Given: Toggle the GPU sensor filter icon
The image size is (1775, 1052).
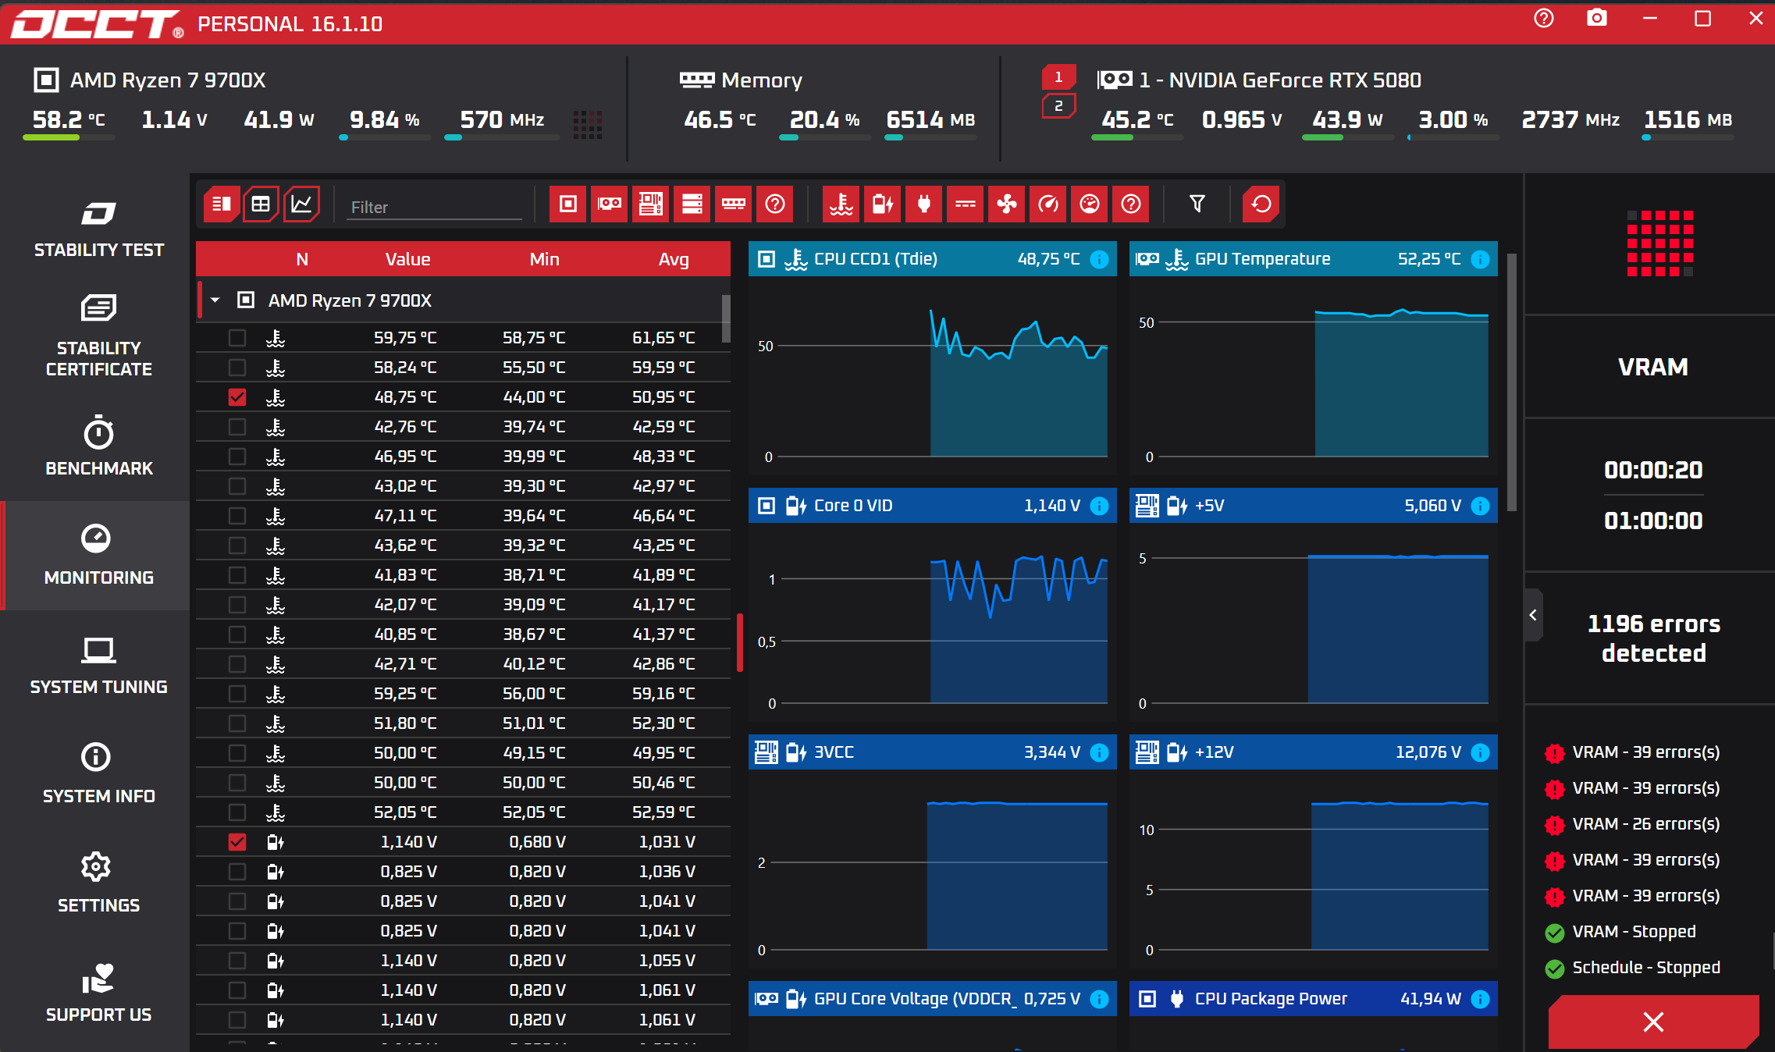Looking at the screenshot, I should coord(609,204).
